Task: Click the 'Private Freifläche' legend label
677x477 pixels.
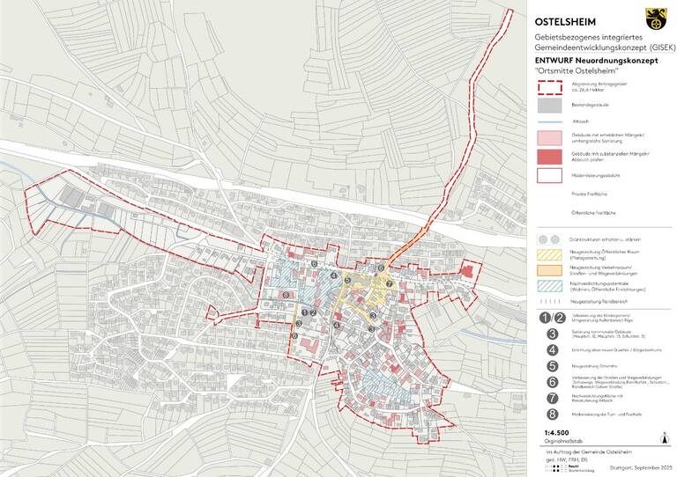Action: pos(589,194)
